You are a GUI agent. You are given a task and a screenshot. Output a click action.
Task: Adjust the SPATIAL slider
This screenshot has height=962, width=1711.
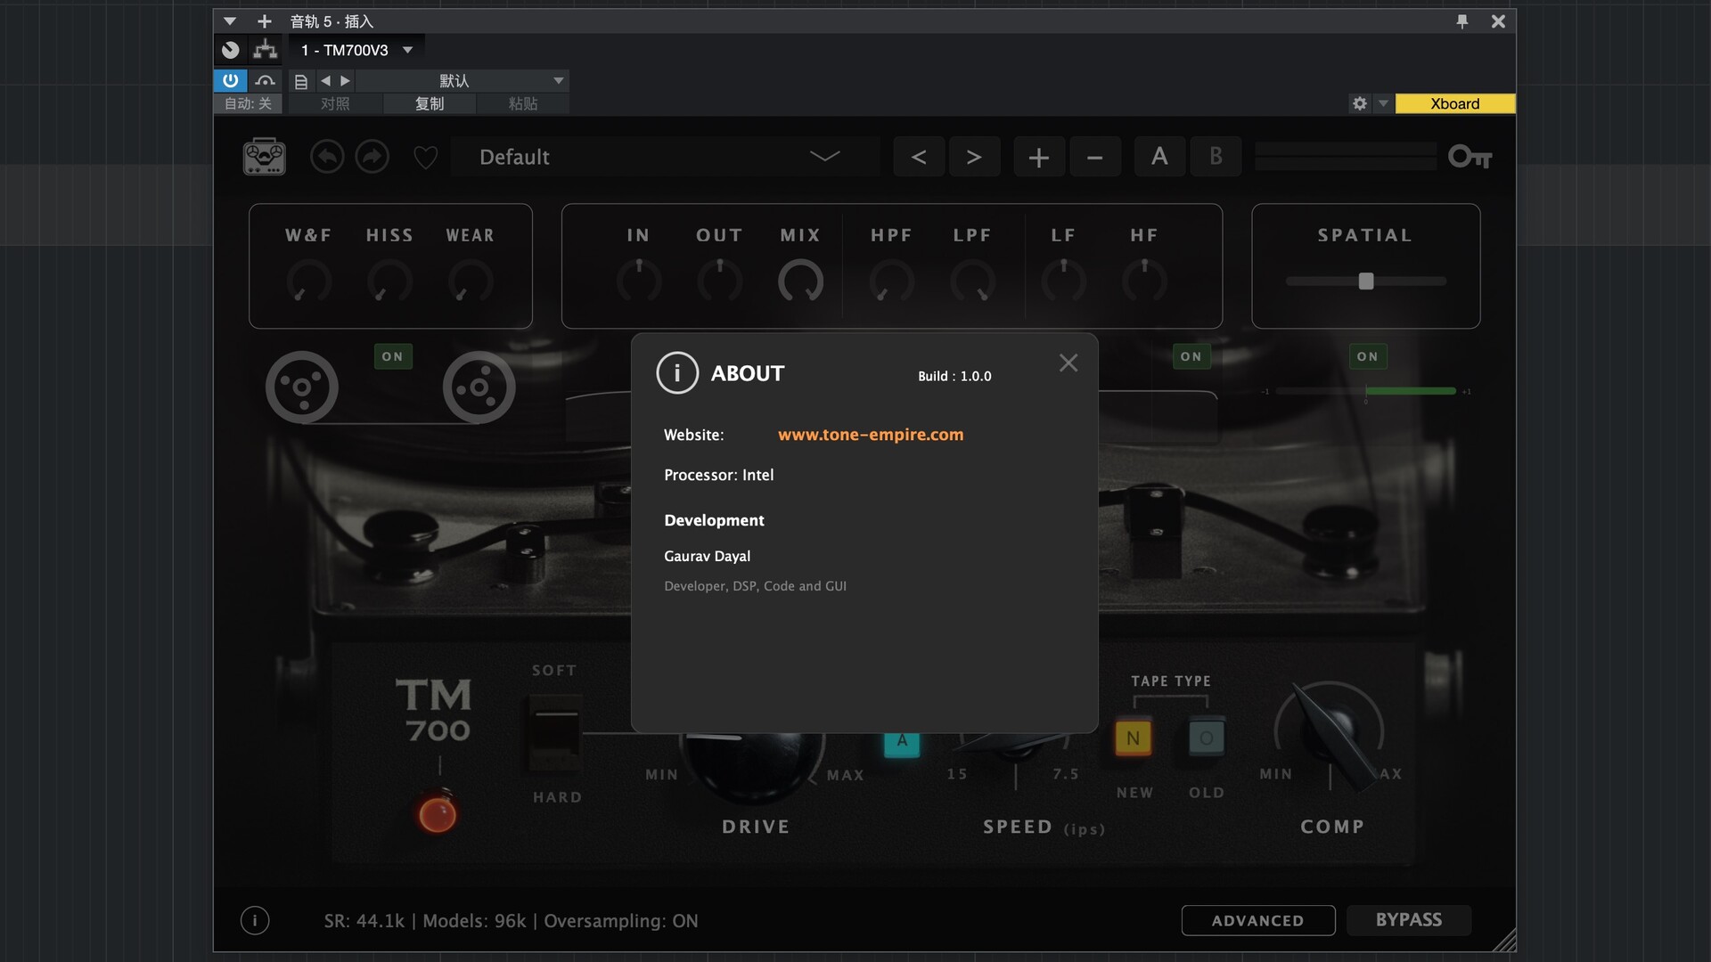tap(1366, 281)
